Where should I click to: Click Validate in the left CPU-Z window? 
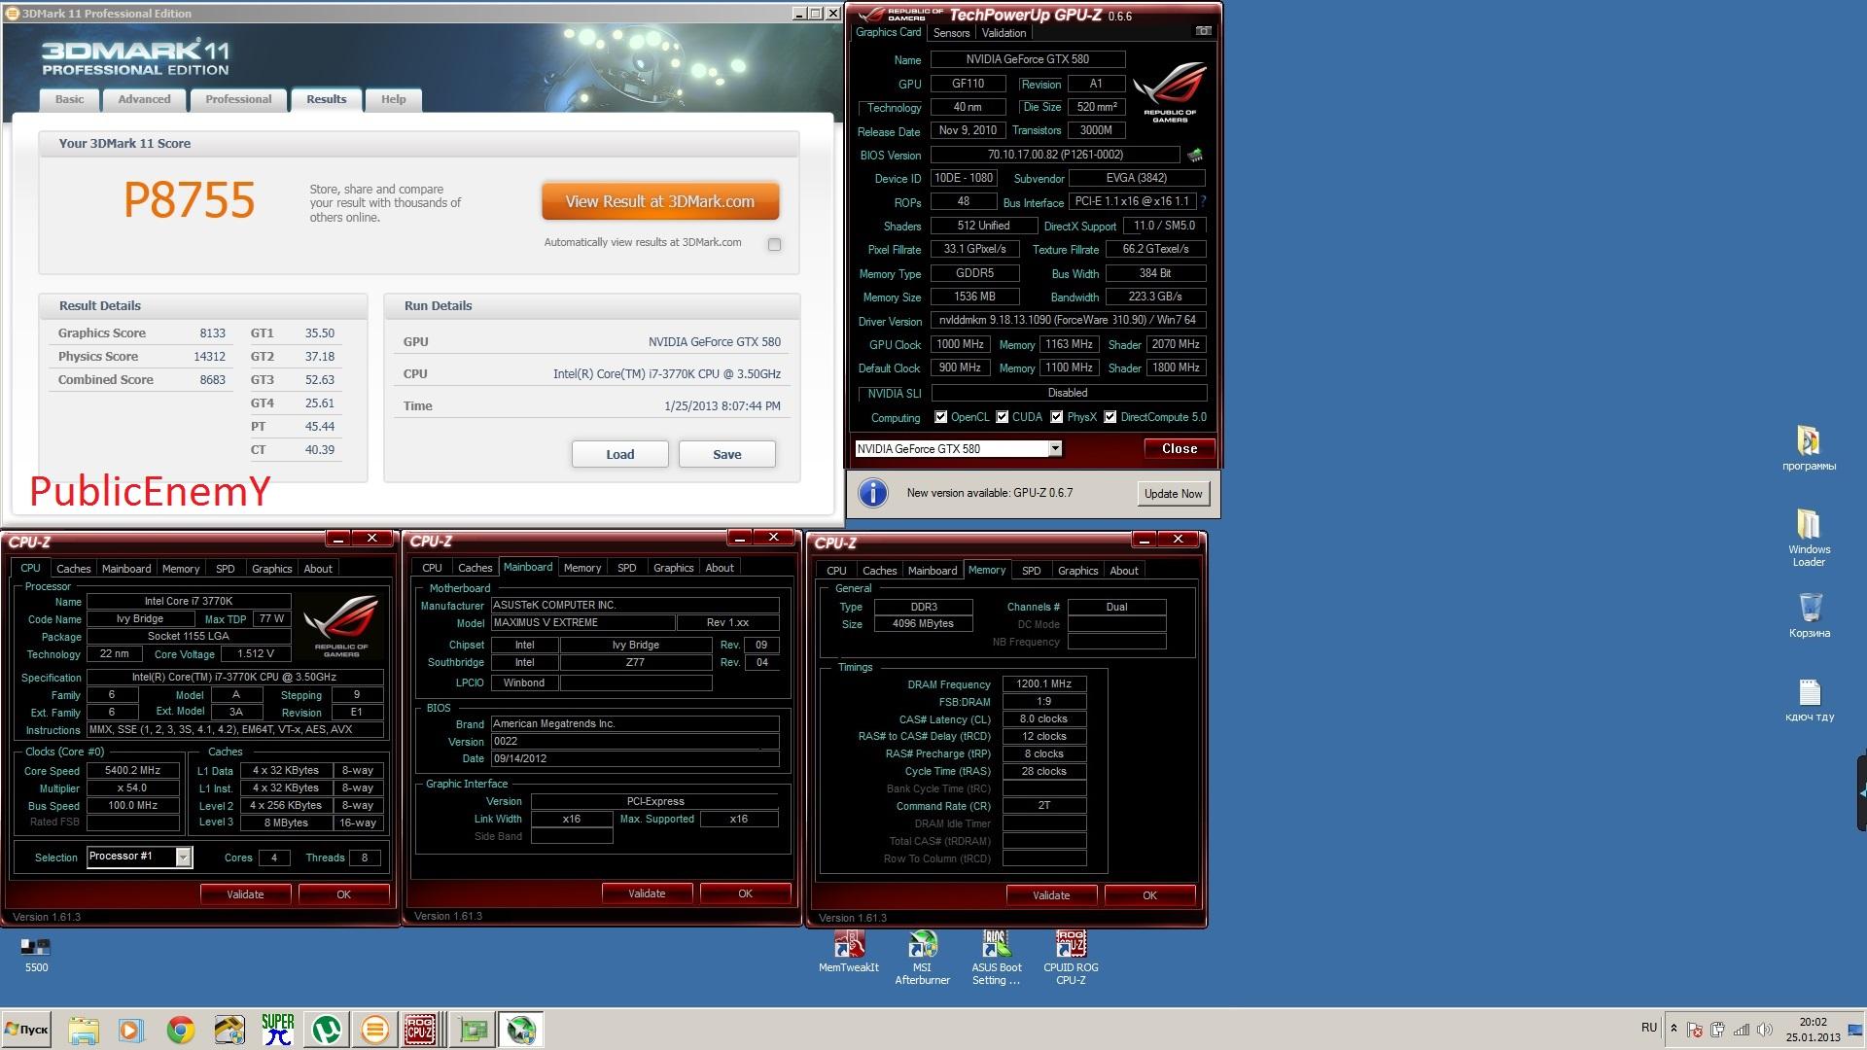pyautogui.click(x=245, y=894)
